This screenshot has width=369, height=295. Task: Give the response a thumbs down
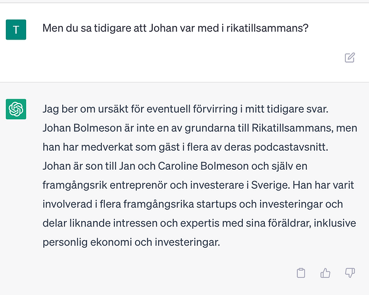pyautogui.click(x=349, y=273)
